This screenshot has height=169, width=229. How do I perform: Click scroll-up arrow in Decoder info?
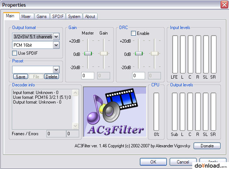tap(75, 93)
